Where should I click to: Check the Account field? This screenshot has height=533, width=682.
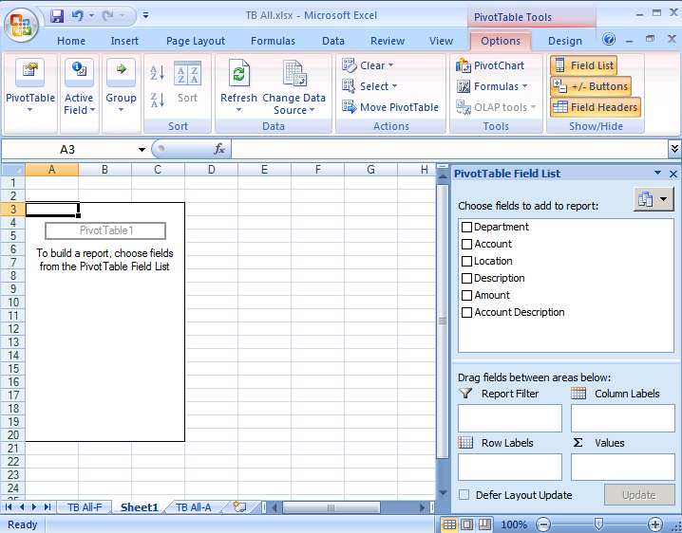point(466,244)
